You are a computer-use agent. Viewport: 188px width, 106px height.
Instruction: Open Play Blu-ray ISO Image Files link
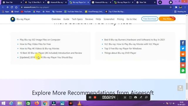[x=40, y=40]
